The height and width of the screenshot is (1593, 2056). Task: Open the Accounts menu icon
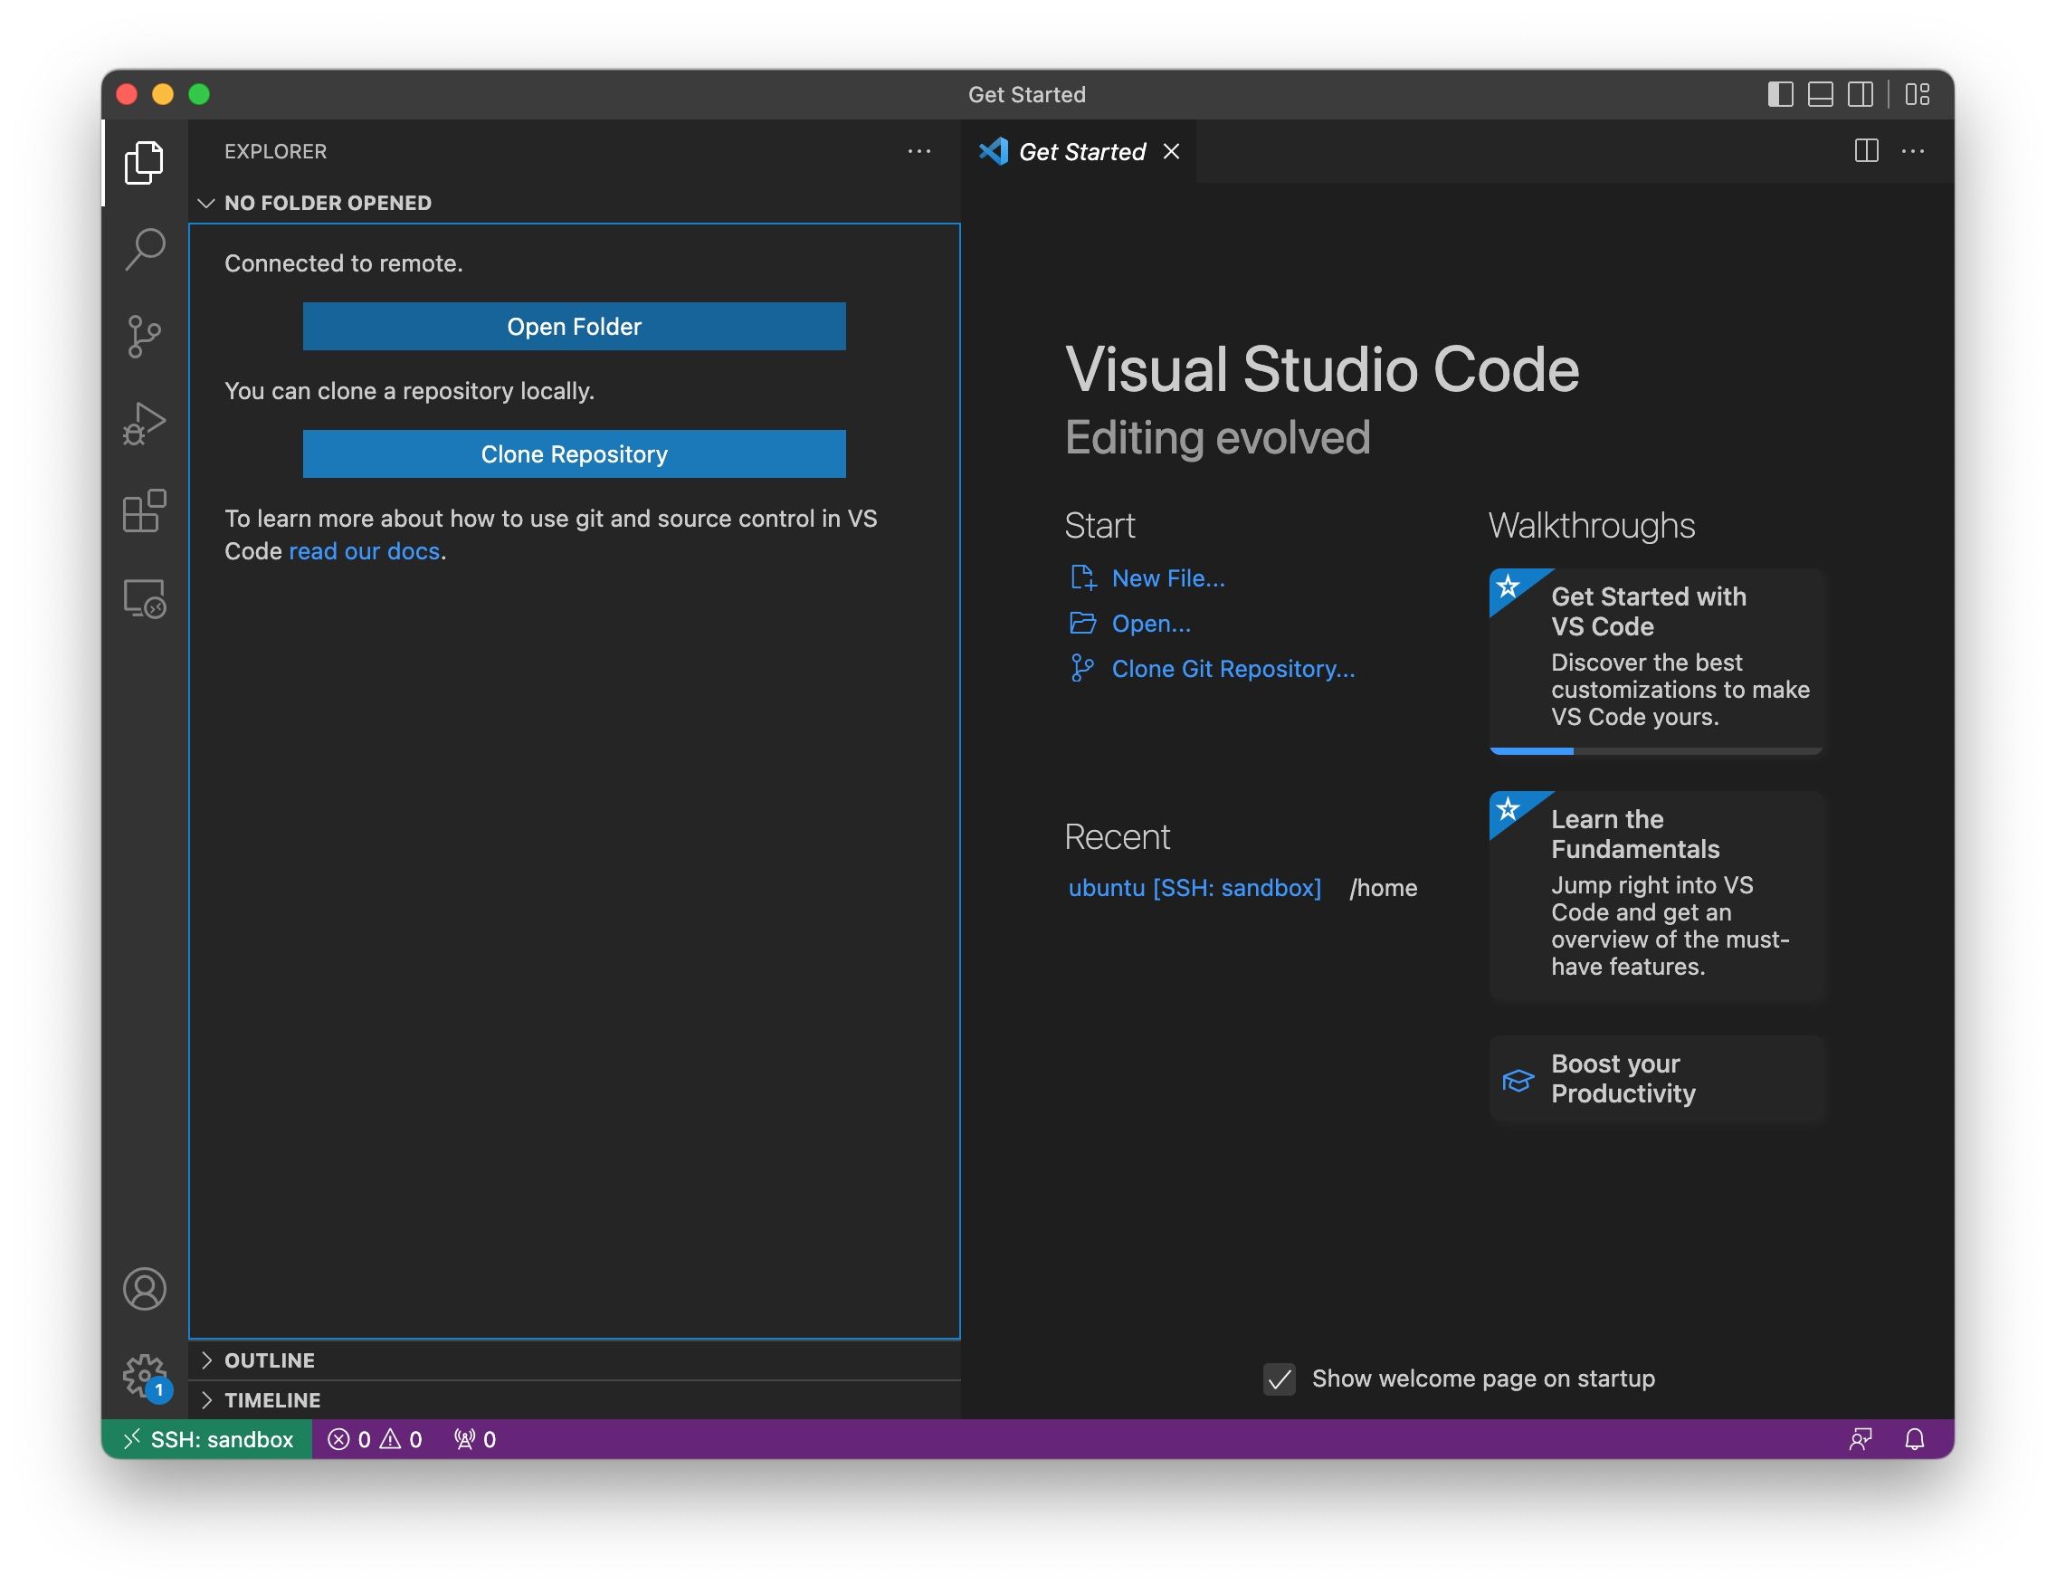pos(144,1289)
